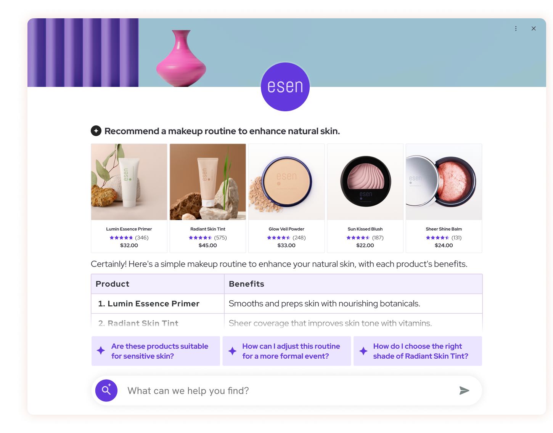Focus the 'What can we help you find?' field
The image size is (553, 433).
pyautogui.click(x=290, y=391)
